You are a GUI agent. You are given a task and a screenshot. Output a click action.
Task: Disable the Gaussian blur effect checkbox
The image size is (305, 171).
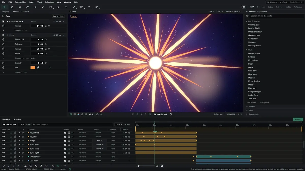tap(3, 22)
